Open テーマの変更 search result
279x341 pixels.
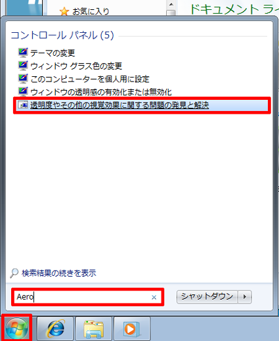pyautogui.click(x=53, y=53)
